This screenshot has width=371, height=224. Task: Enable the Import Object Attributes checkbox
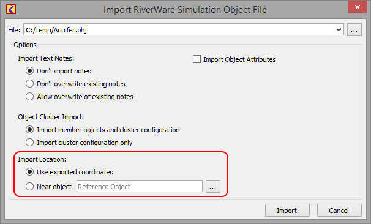(x=197, y=59)
